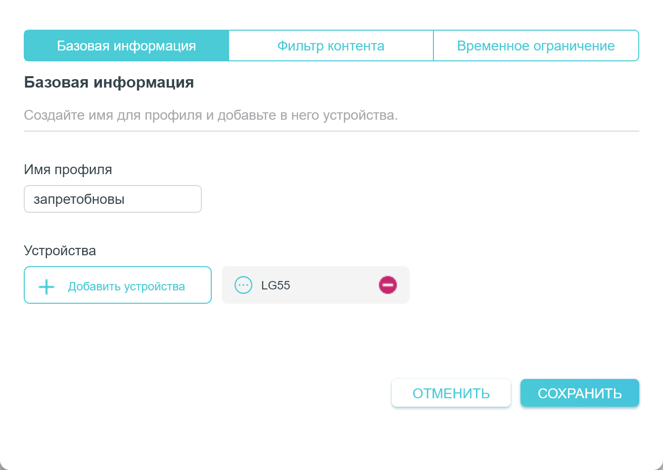Click the LG55 device name text
Screen dimensions: 663x470
coord(276,285)
